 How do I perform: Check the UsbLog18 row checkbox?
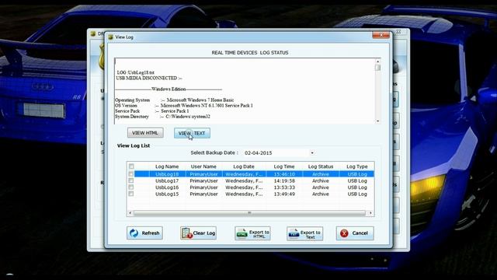coord(131,174)
